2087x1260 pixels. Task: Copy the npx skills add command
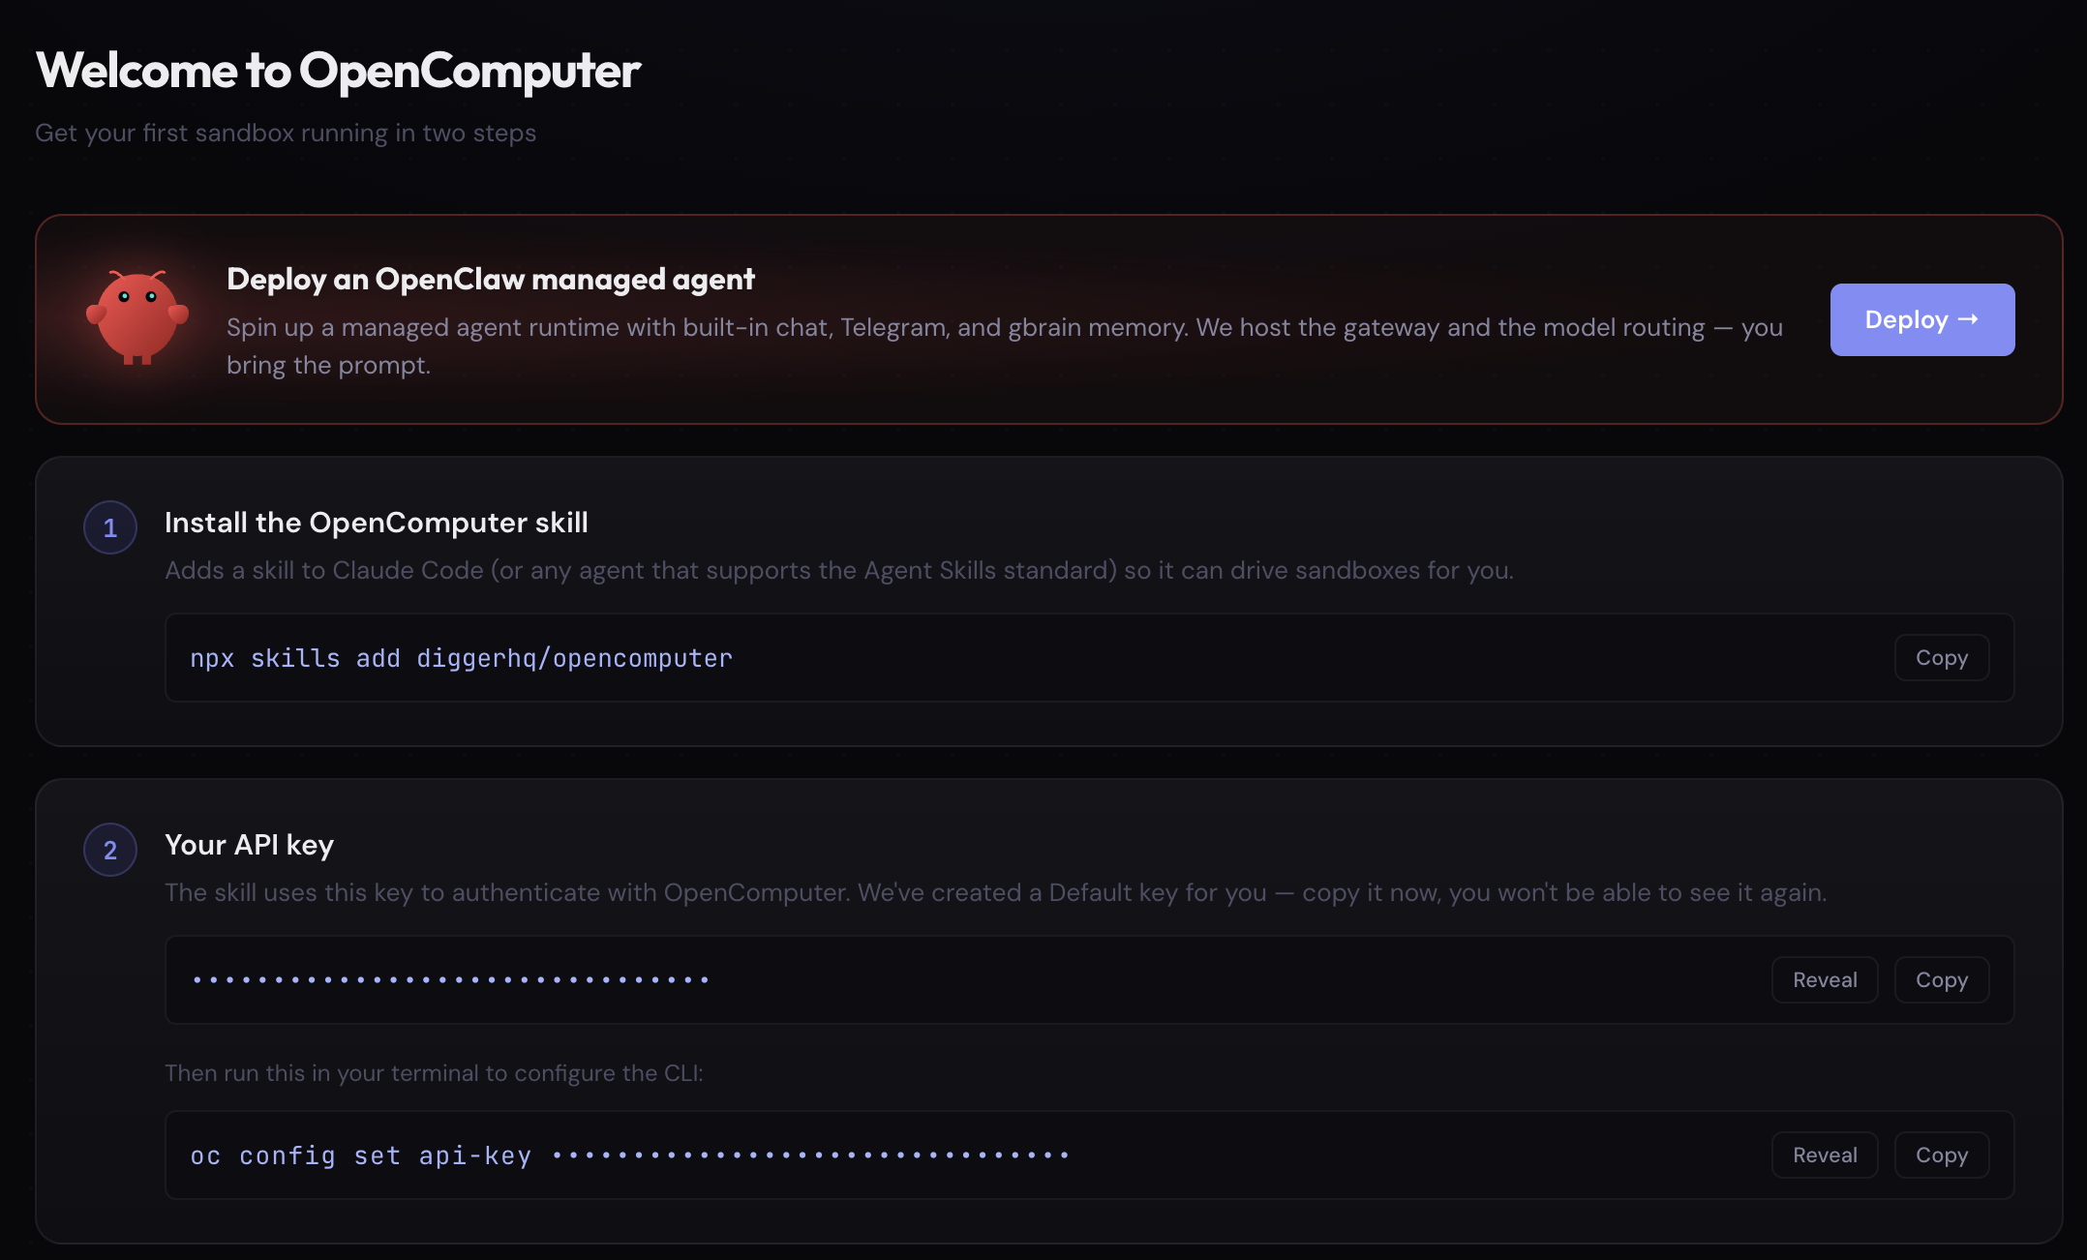(x=1941, y=657)
